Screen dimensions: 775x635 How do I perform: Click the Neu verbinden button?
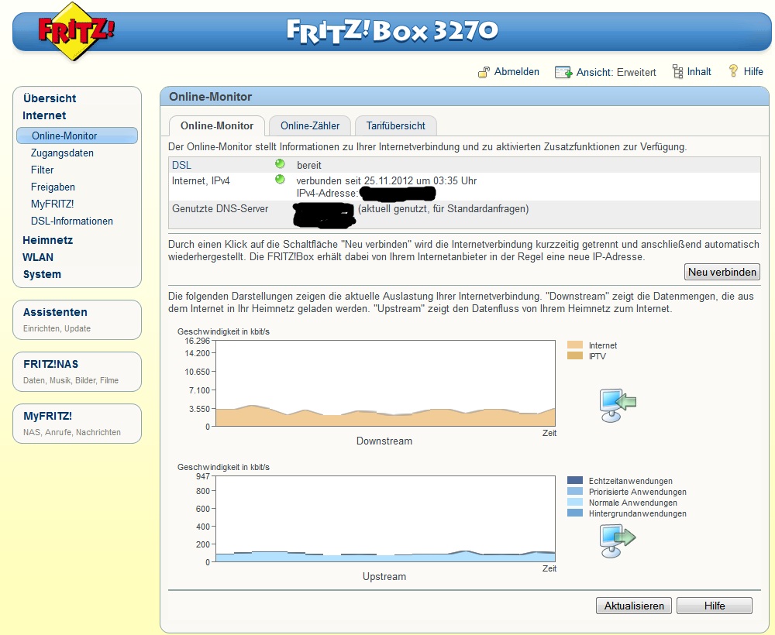(722, 272)
